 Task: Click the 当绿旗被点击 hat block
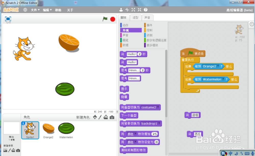click(193, 53)
